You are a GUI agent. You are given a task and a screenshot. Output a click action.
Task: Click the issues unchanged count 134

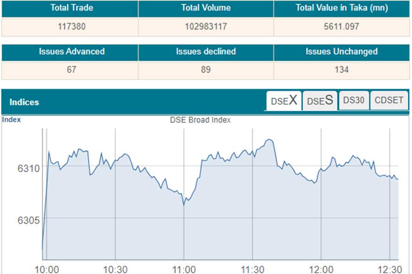pos(341,70)
